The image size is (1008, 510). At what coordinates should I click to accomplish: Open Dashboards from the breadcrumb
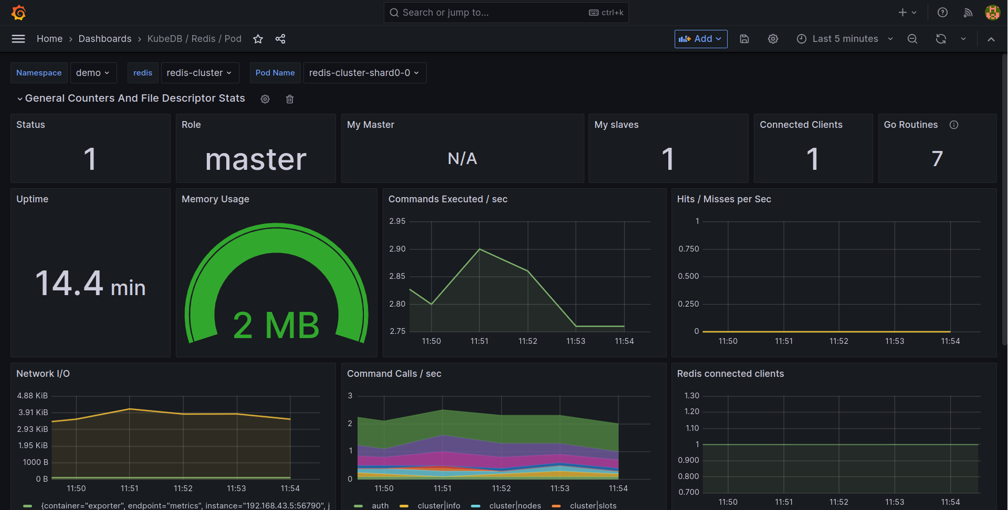104,39
